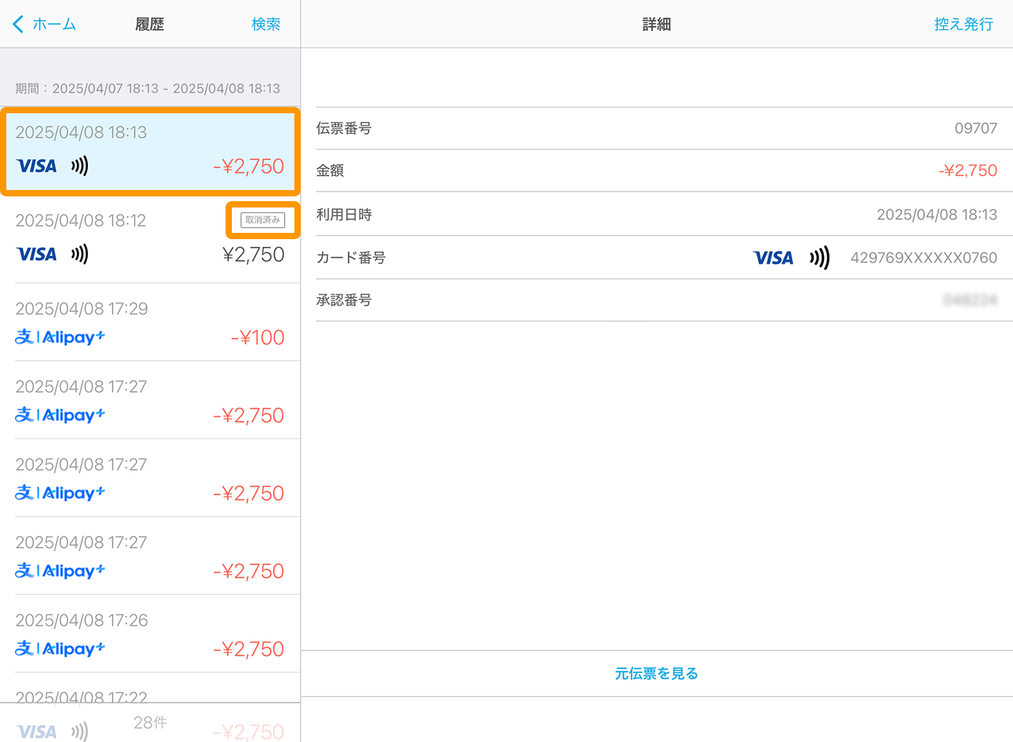Select the 承認番号 detail row
This screenshot has width=1013, height=742.
pyautogui.click(x=656, y=300)
